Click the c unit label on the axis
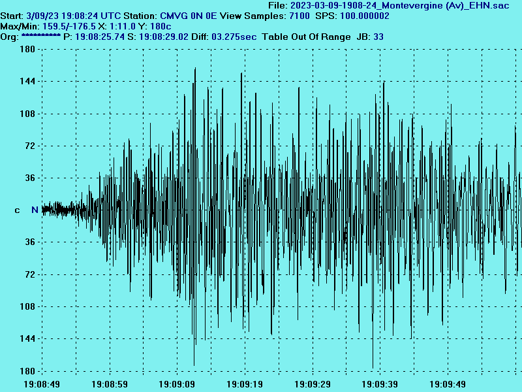522x392 pixels. click(18, 210)
